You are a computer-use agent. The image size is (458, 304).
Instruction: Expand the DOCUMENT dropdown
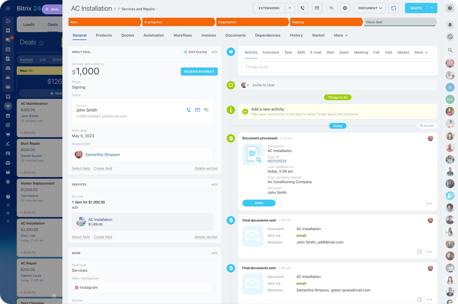[x=370, y=8]
